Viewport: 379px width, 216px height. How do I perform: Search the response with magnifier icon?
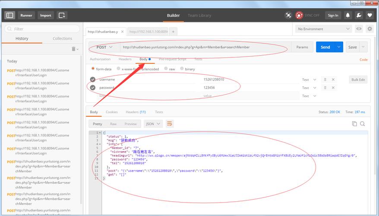coord(363,124)
